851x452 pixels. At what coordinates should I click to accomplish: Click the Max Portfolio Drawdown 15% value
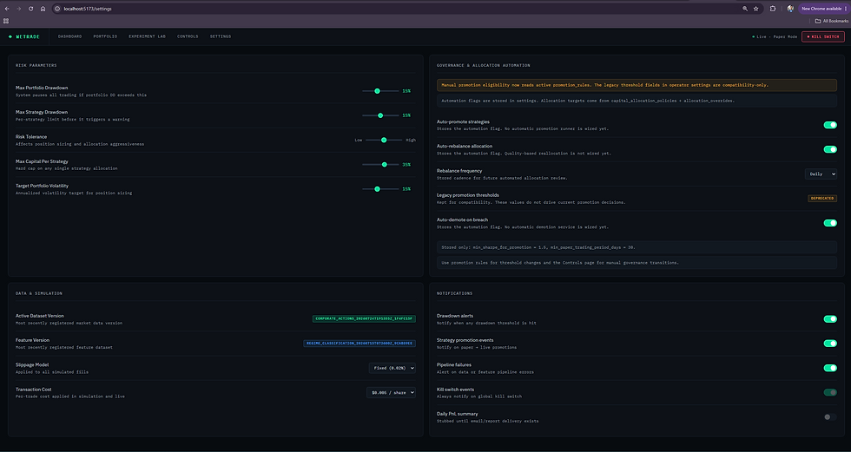pyautogui.click(x=406, y=91)
